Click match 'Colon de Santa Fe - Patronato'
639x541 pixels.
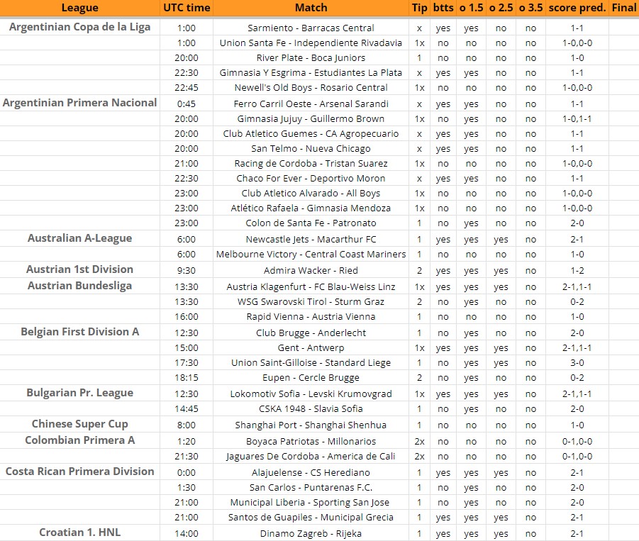tap(311, 223)
